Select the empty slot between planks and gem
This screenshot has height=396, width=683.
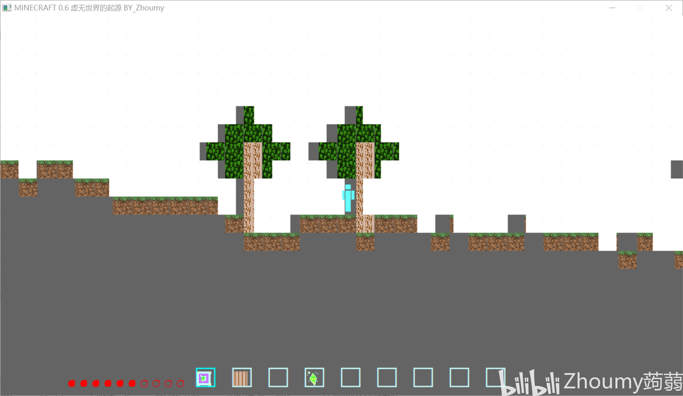[278, 378]
